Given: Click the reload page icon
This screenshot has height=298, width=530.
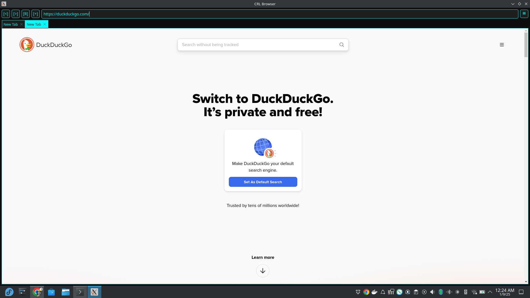Looking at the screenshot, I should [x=25, y=14].
